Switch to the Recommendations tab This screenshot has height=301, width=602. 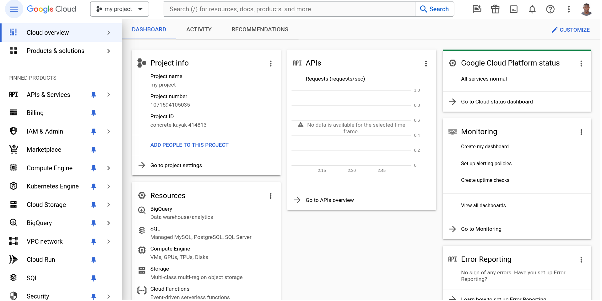coord(260,29)
